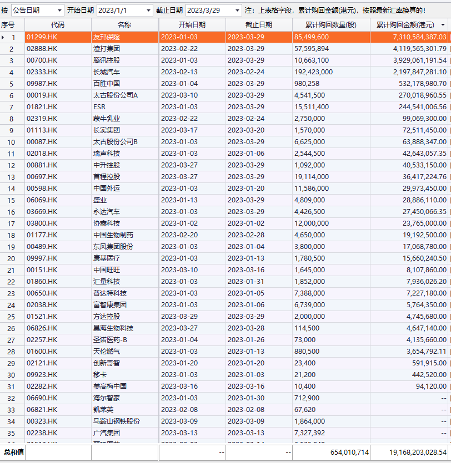Select the 太古股份公司A name cell

(124, 95)
